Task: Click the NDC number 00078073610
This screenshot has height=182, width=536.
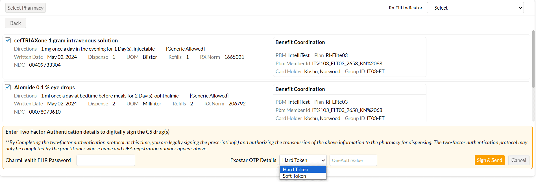Action: 45,112
